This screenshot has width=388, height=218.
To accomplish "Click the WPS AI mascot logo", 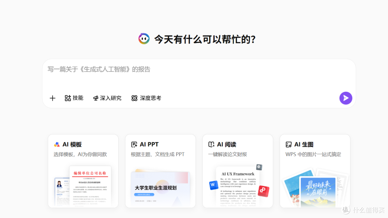I will 144,39.
